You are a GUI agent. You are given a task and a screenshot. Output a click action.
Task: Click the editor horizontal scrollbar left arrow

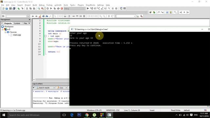coord(34,79)
